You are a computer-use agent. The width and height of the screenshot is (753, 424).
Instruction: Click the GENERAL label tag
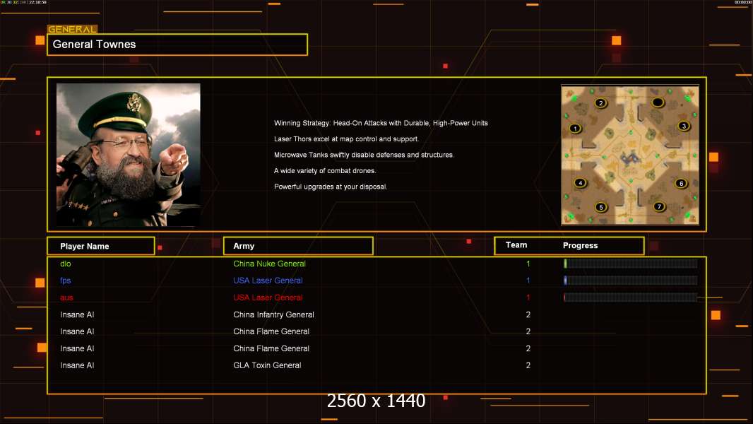coord(72,29)
